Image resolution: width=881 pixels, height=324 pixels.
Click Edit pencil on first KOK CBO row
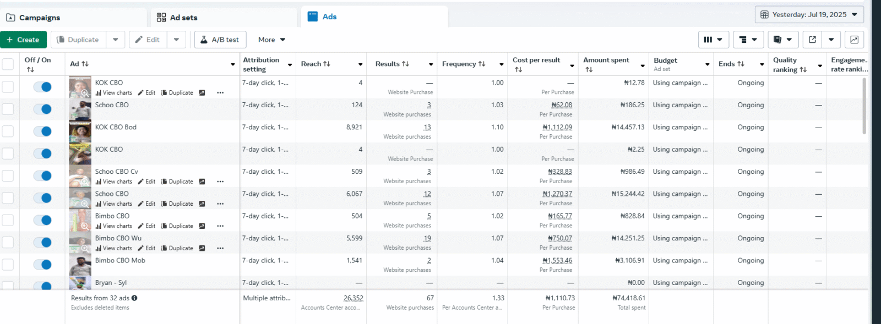[x=146, y=93]
